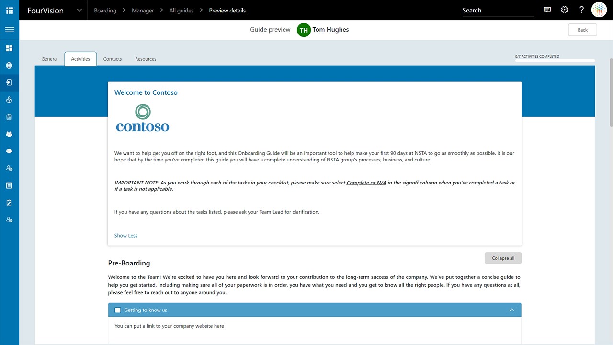The height and width of the screenshot is (345, 613).
Task: Click the Collapse all button
Action: click(503, 258)
